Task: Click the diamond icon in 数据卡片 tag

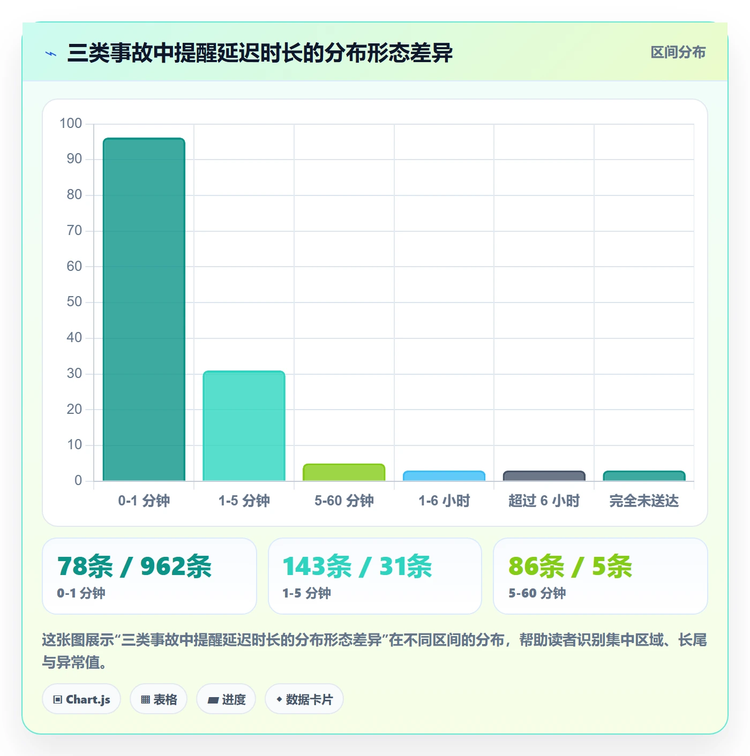Action: coord(279,699)
